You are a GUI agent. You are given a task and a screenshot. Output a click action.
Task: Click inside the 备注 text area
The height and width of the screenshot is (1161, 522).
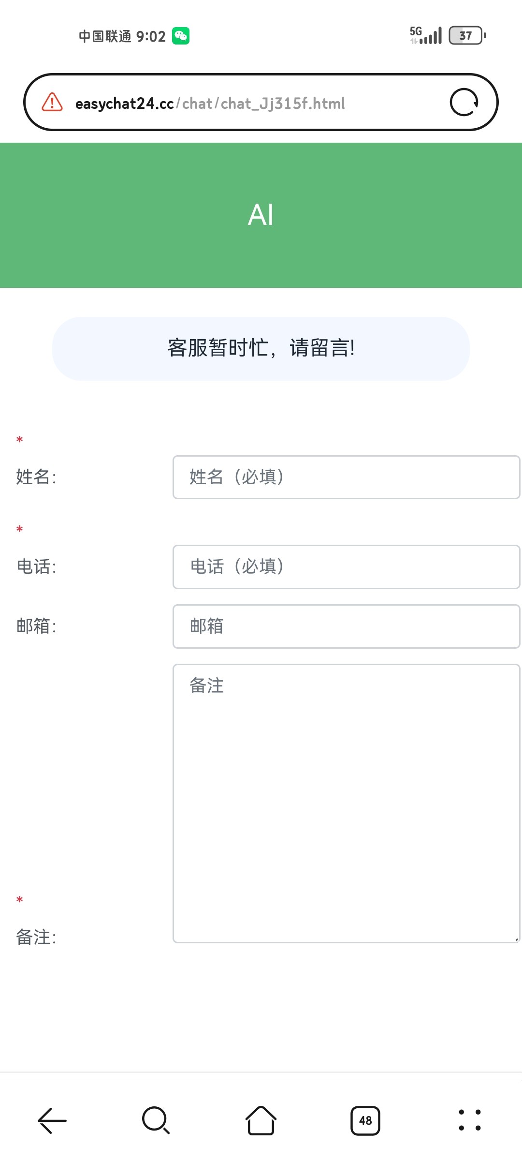[x=346, y=804]
